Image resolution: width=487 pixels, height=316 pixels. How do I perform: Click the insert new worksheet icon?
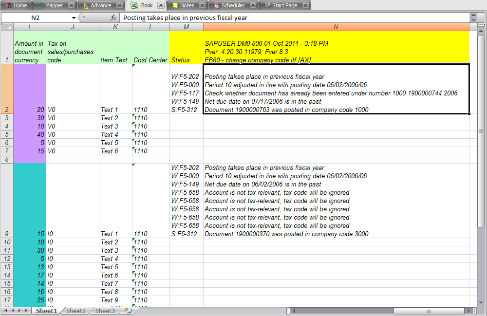tap(128, 311)
